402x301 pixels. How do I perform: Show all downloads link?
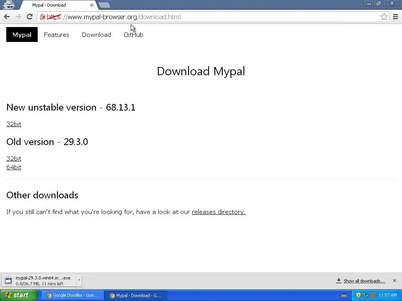pos(364,281)
